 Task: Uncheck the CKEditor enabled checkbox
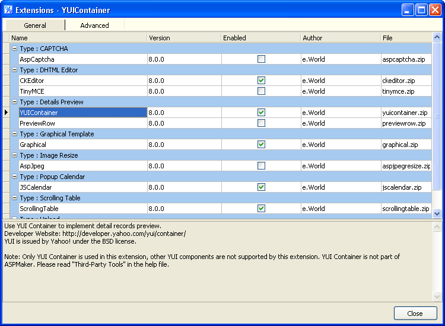[261, 81]
